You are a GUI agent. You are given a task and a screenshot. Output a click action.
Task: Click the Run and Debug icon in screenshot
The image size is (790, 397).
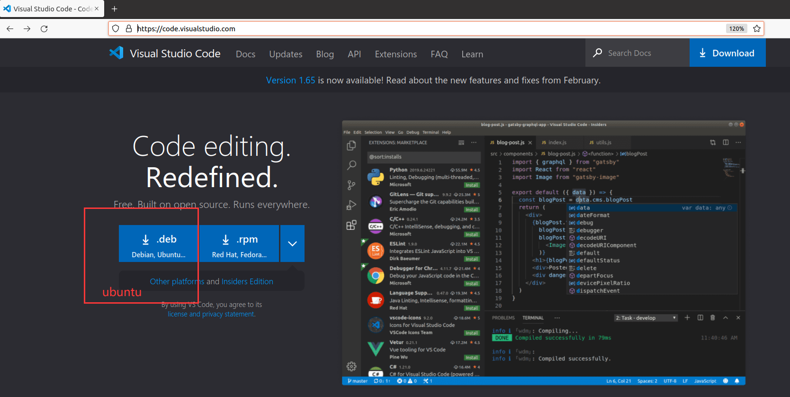(351, 205)
